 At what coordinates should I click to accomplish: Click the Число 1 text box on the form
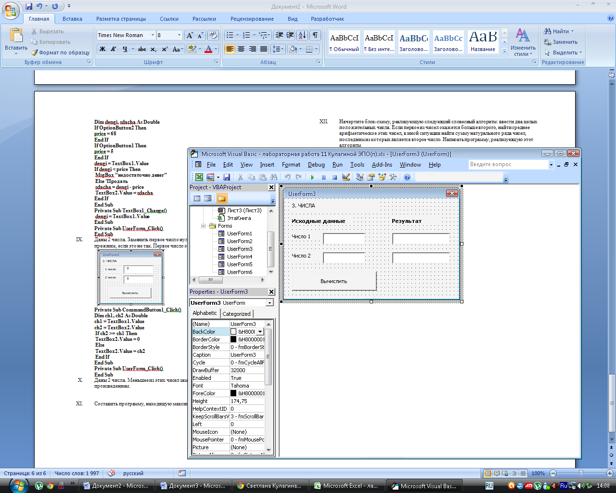click(344, 238)
